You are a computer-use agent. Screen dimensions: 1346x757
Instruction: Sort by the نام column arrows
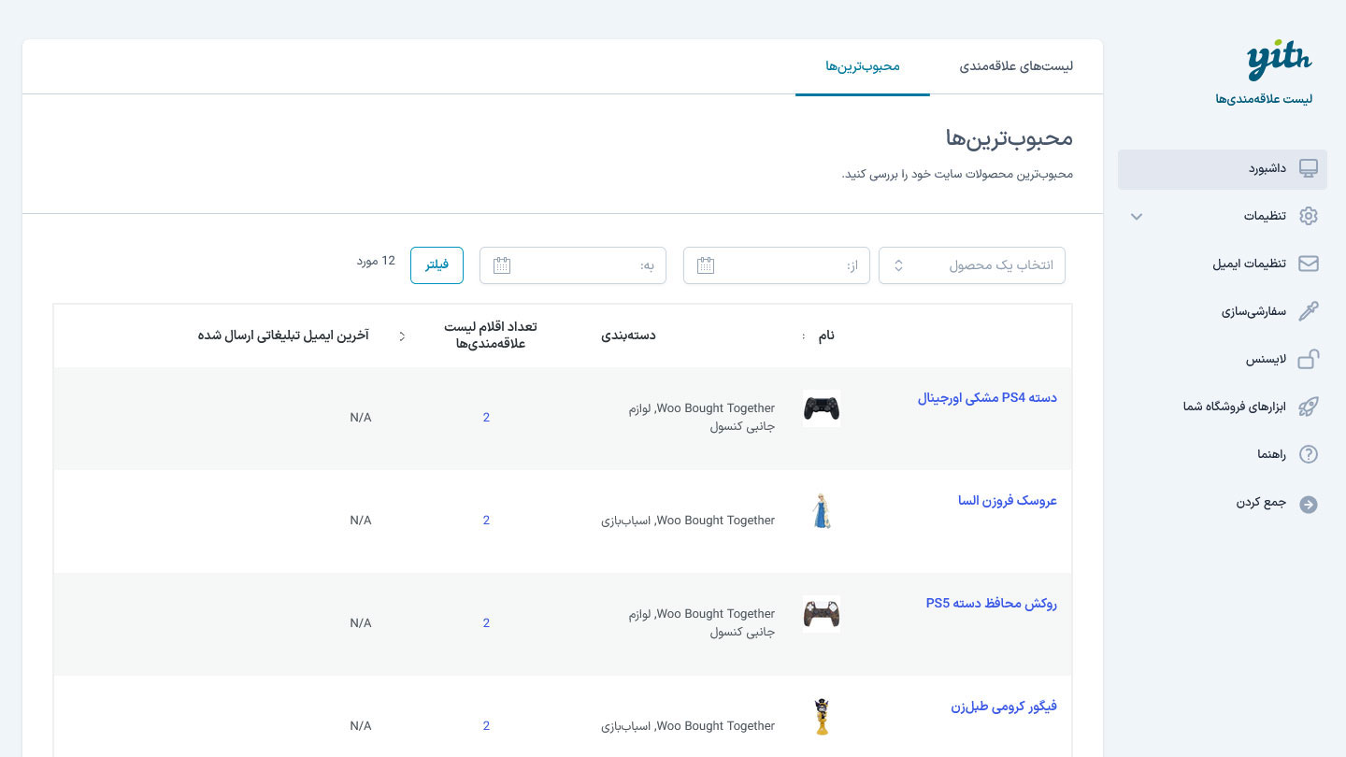tap(804, 336)
